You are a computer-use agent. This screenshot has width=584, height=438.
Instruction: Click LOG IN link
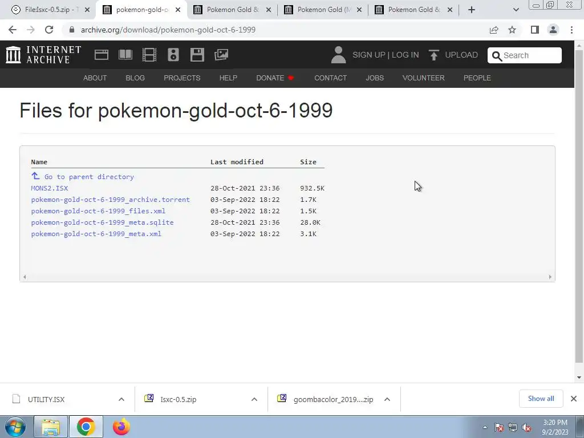[x=405, y=55]
